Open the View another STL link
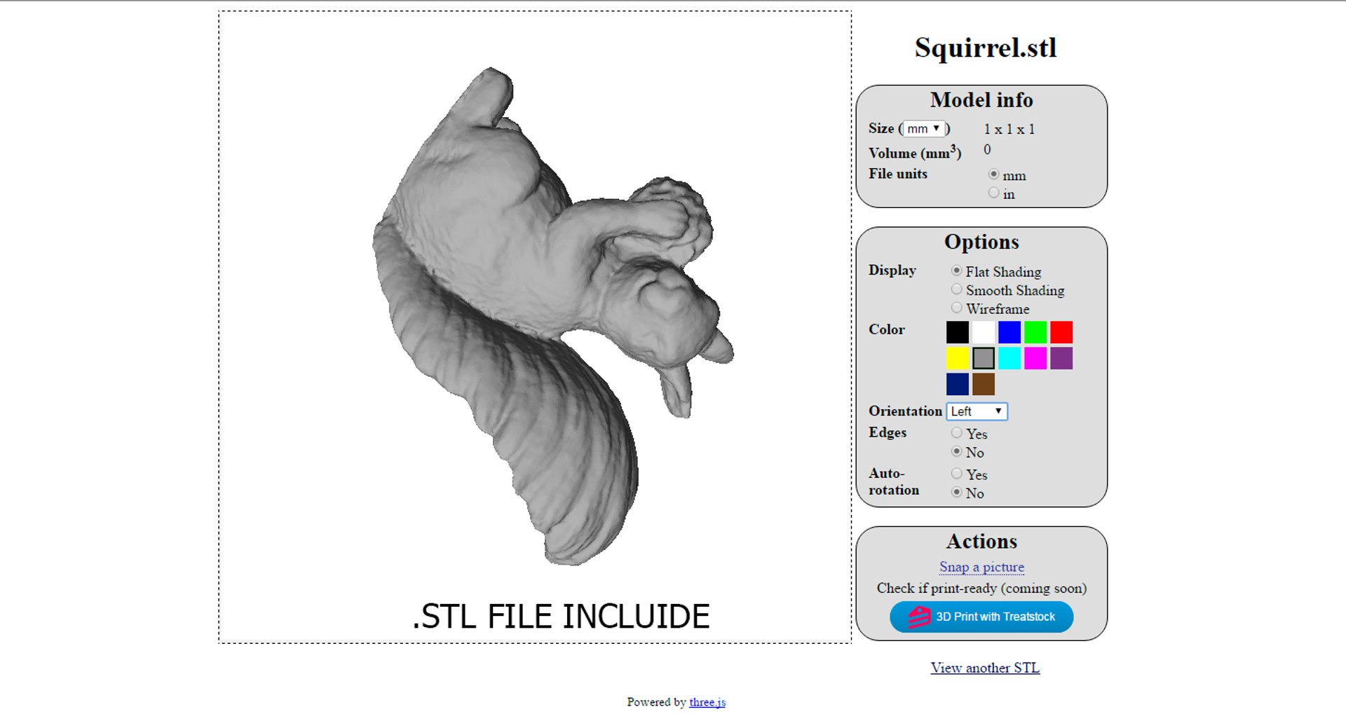Viewport: 1346px width, 714px height. (x=985, y=668)
